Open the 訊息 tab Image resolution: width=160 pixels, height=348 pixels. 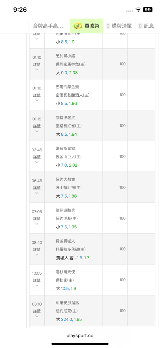click(x=146, y=26)
